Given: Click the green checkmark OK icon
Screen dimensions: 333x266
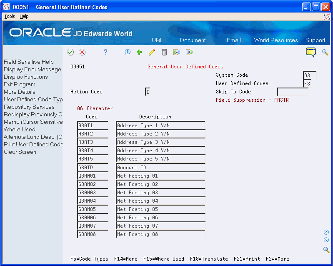Looking at the screenshot, I should click(x=70, y=52).
